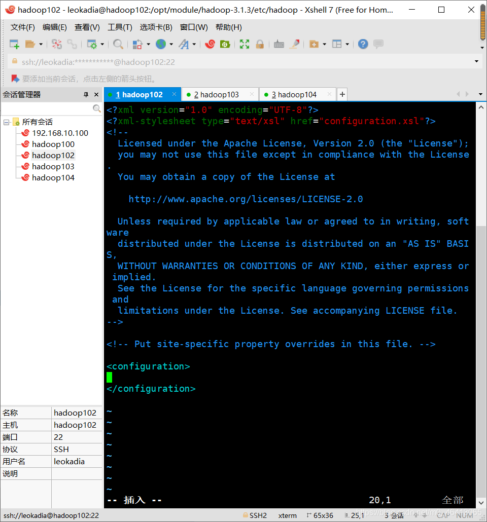Open the 窗口(W) menu
Viewport: 487px width, 522px height.
coord(194,27)
